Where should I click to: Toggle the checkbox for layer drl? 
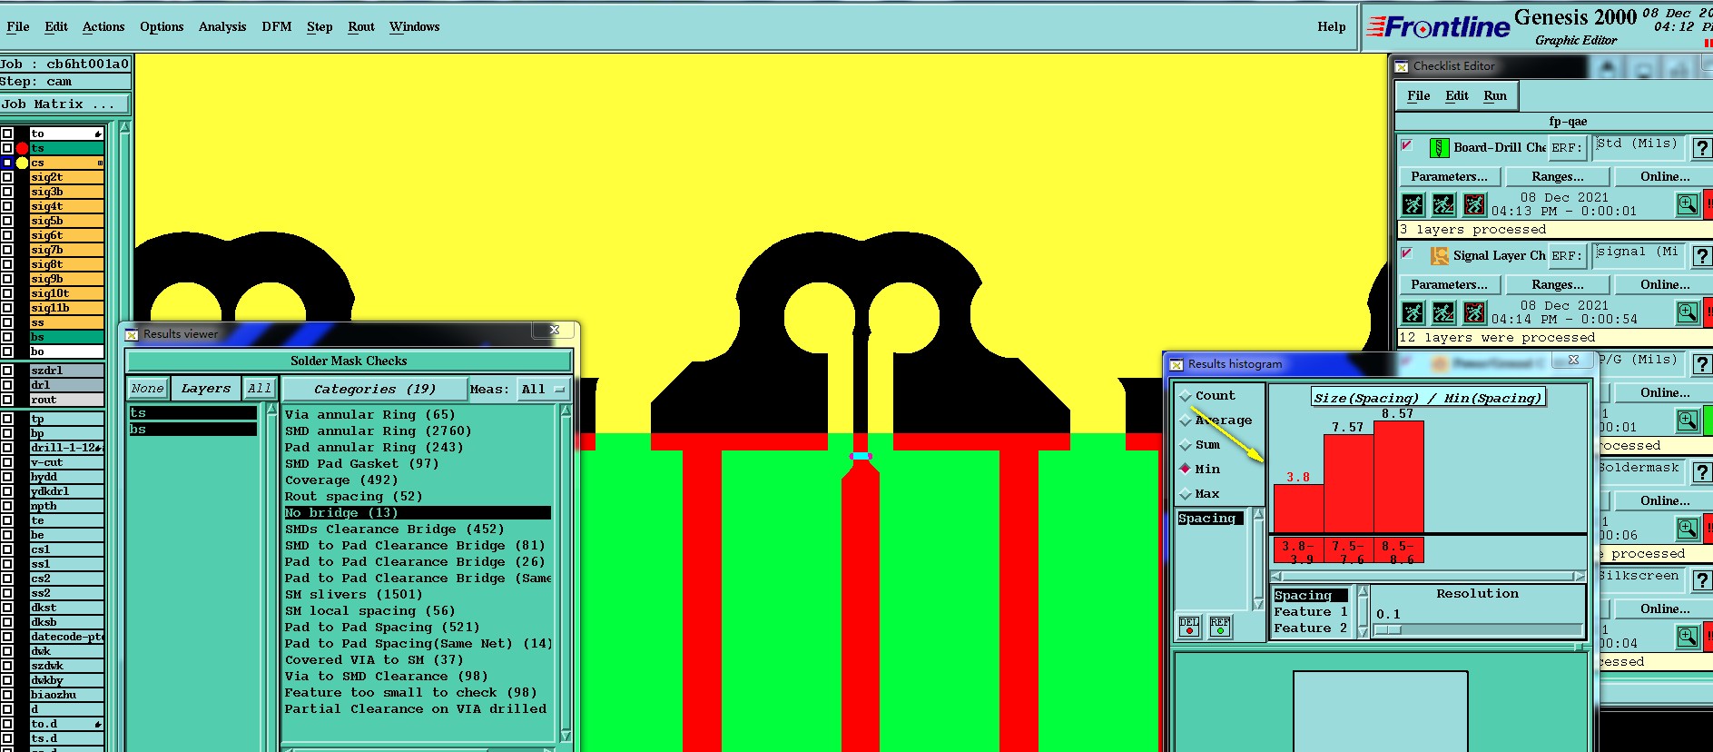pyautogui.click(x=7, y=385)
